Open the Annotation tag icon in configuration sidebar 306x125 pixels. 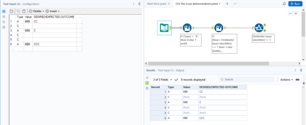pyautogui.click(x=4, y=22)
